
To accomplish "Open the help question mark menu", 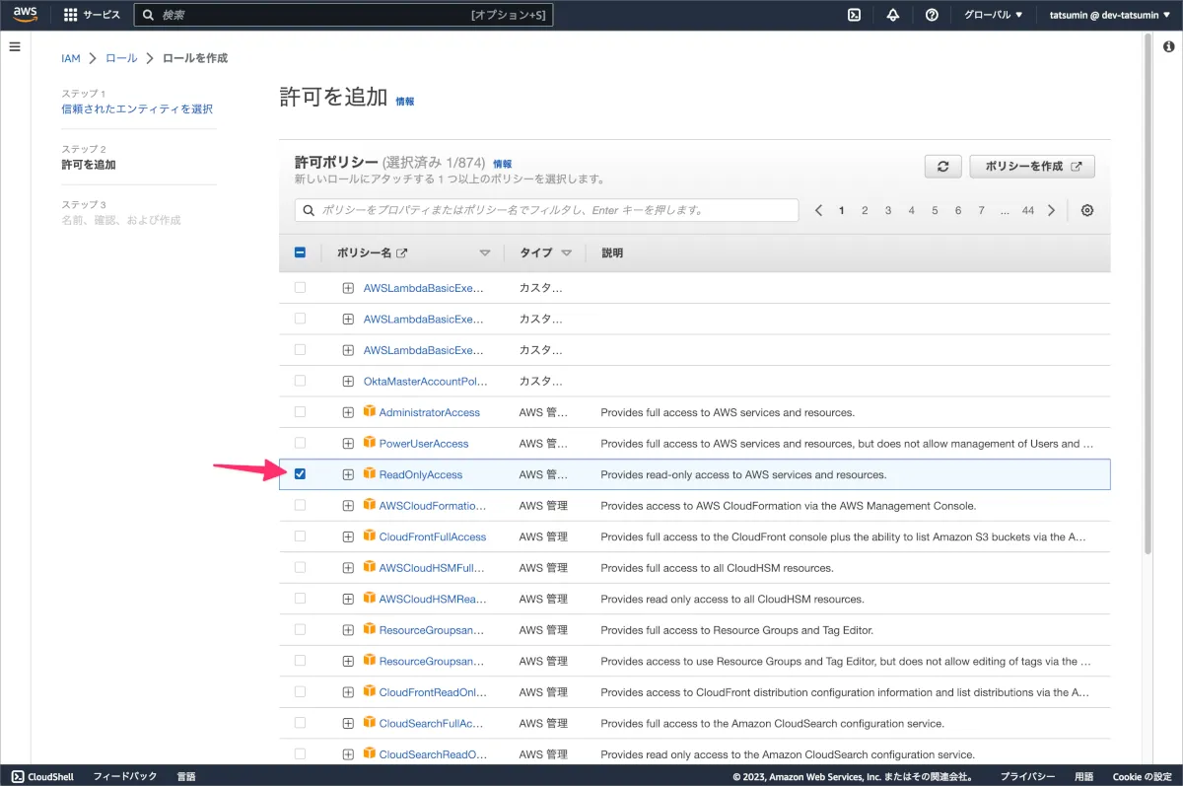I will point(932,15).
